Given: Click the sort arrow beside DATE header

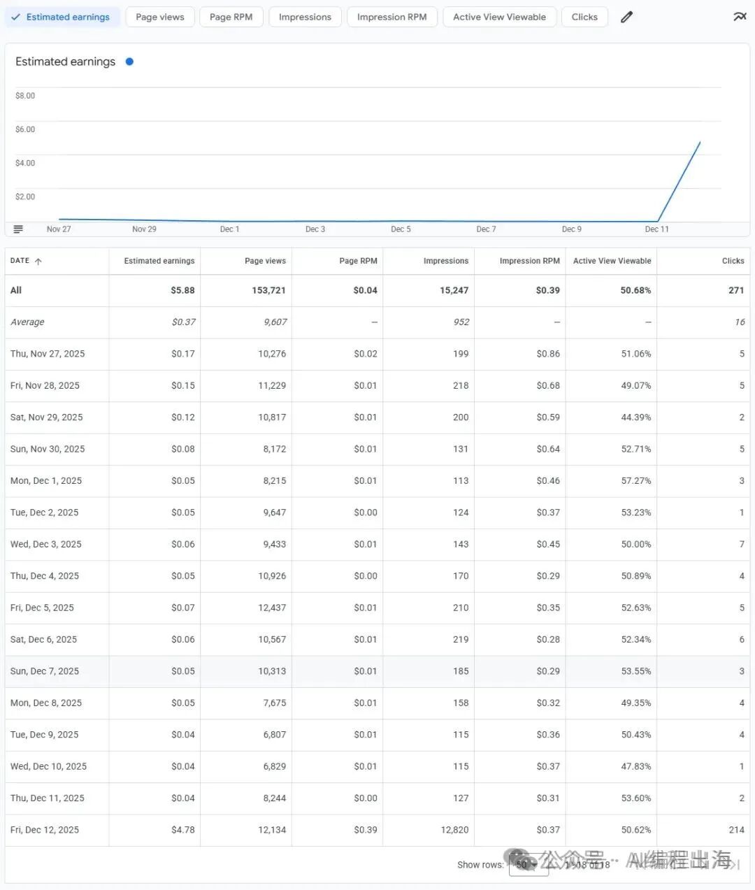Looking at the screenshot, I should 38,261.
